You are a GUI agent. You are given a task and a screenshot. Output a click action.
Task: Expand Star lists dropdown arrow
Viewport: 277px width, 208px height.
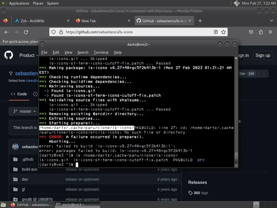pyautogui.click(x=264, y=74)
